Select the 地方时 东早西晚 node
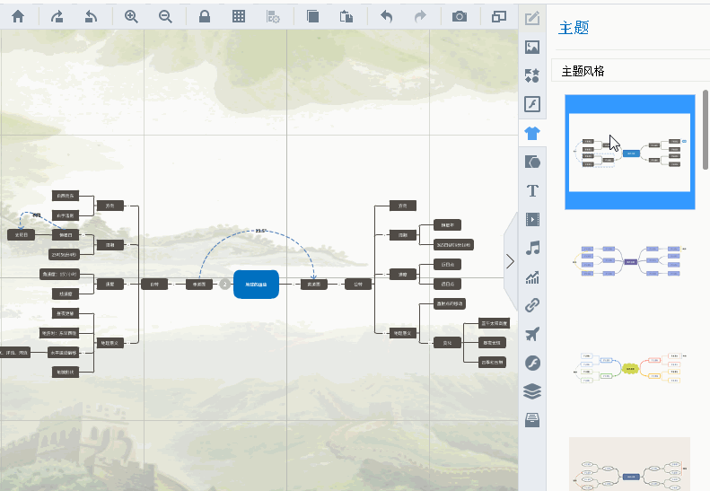This screenshot has height=491, width=710. pos(60,333)
